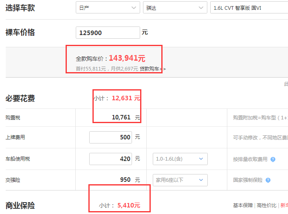Expand the 家用6座以下 seat type dropdown
288x214 pixels.
click(x=180, y=180)
